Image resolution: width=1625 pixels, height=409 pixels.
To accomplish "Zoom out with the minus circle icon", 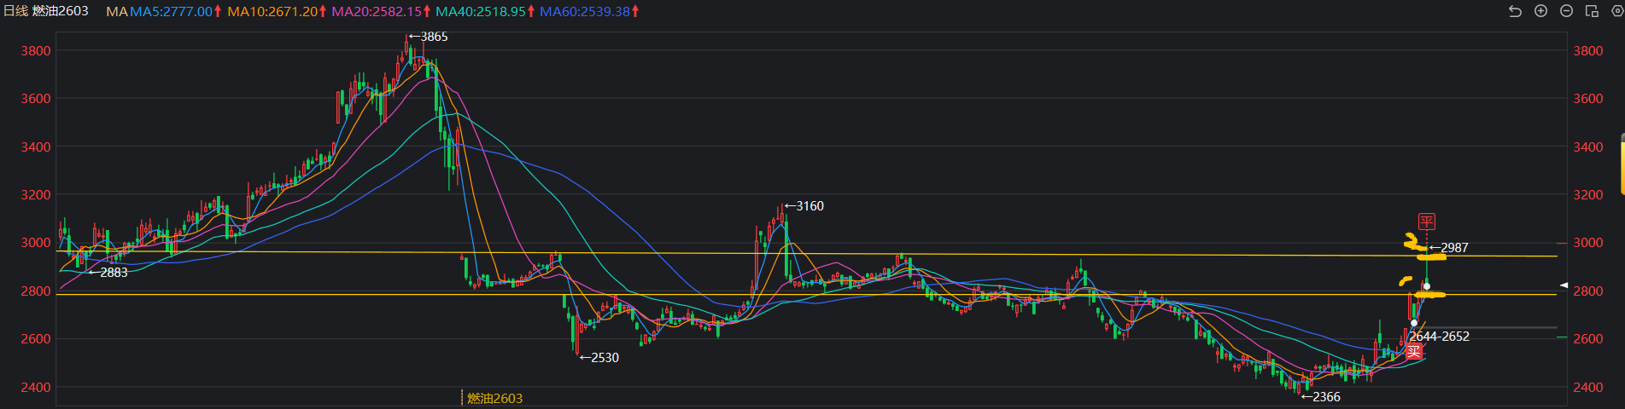I will point(1566,11).
